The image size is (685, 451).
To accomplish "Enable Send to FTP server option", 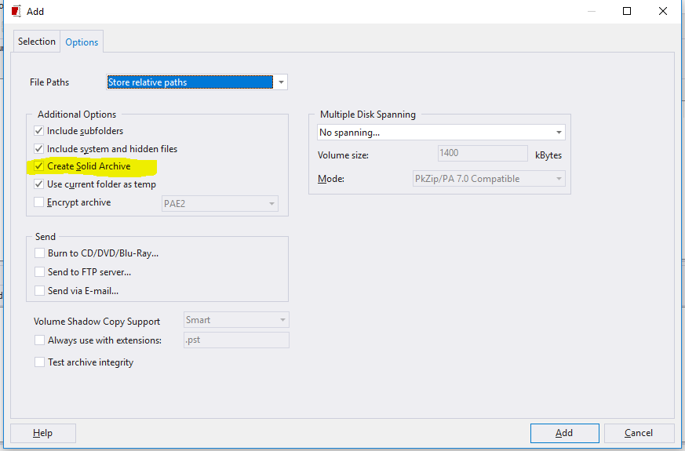I will 39,271.
